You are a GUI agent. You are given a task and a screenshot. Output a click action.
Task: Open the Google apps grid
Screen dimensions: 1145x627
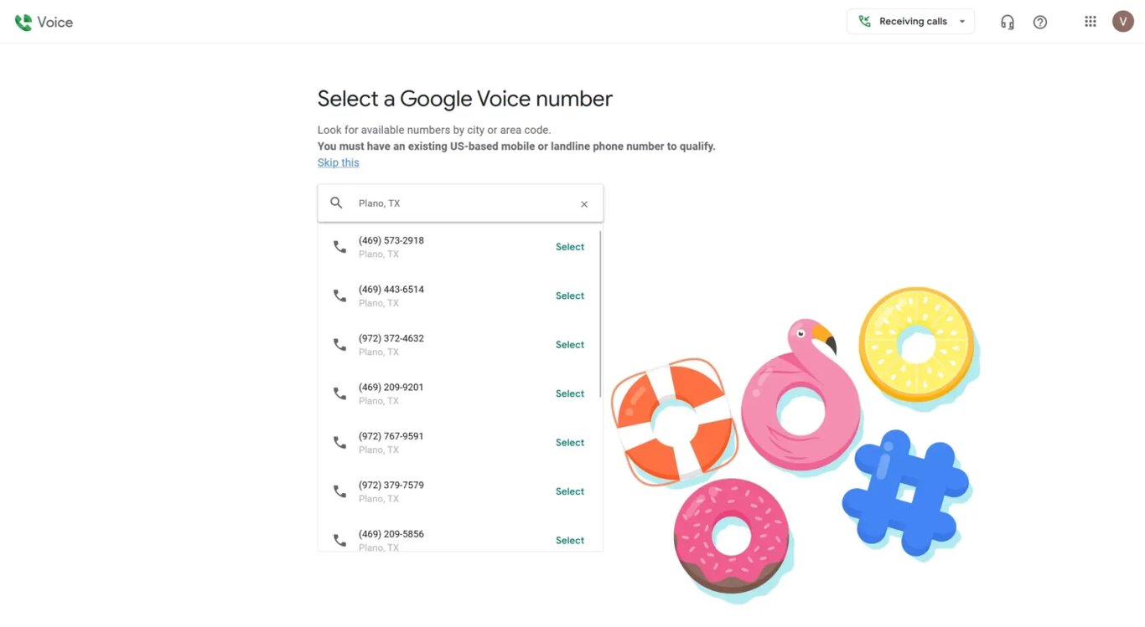(1091, 22)
